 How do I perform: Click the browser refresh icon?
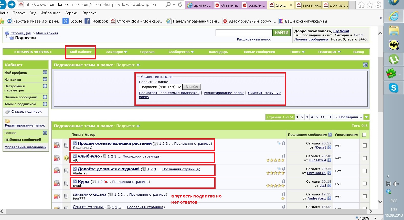(180, 5)
